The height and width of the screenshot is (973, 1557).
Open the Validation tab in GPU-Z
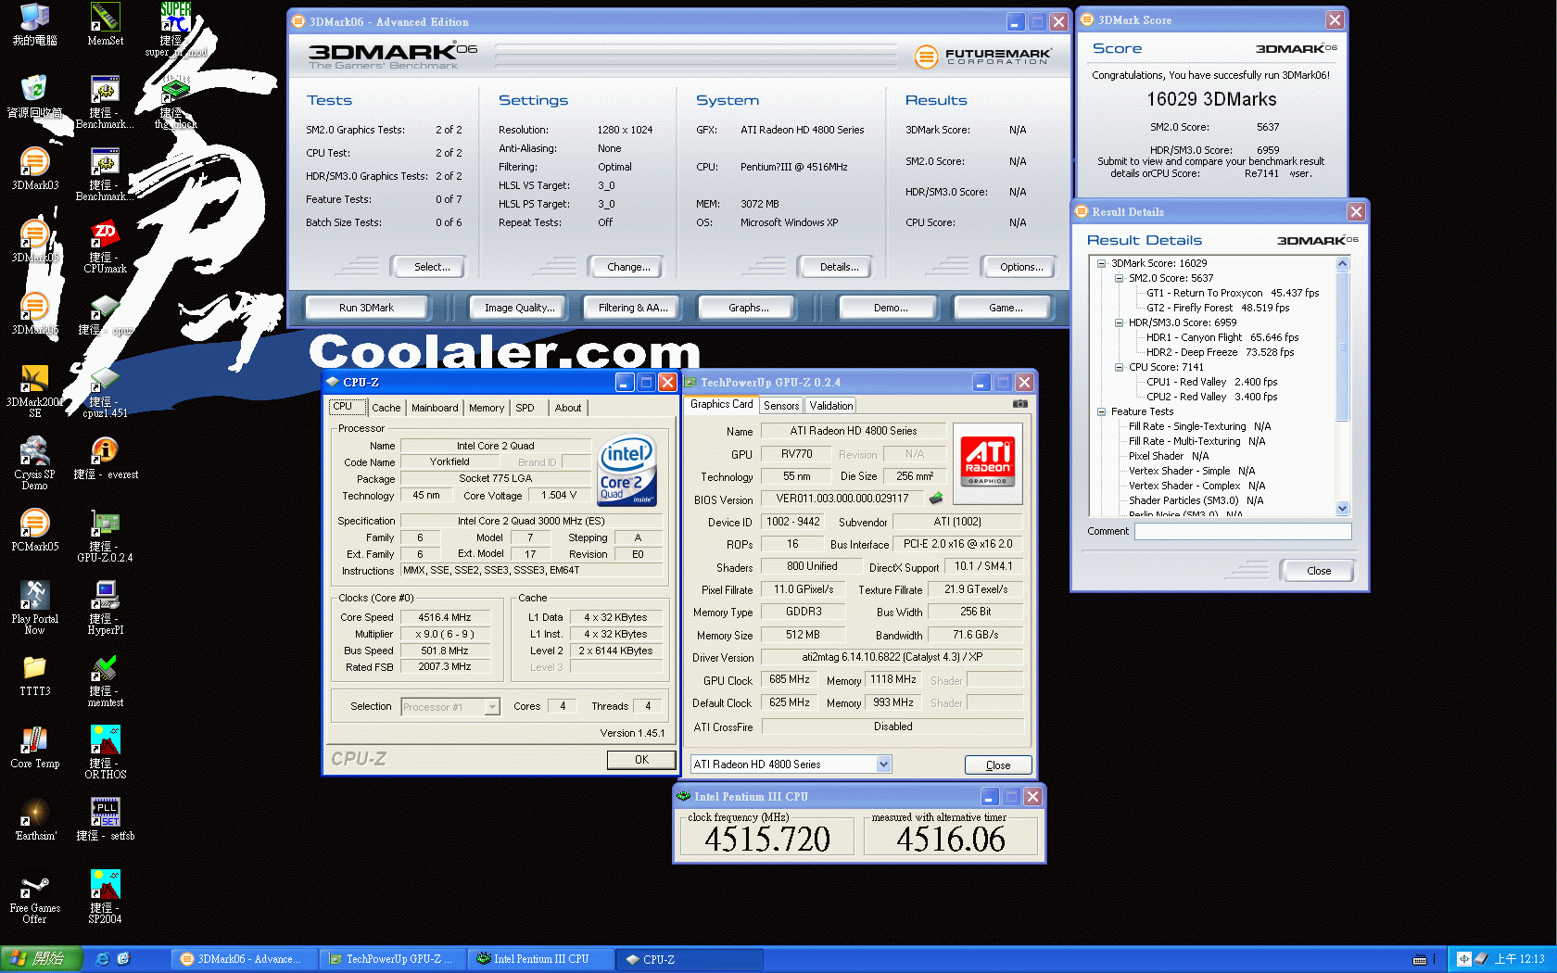coord(830,406)
